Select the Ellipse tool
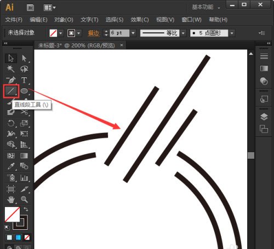The height and width of the screenshot is (249, 274). tap(24, 91)
